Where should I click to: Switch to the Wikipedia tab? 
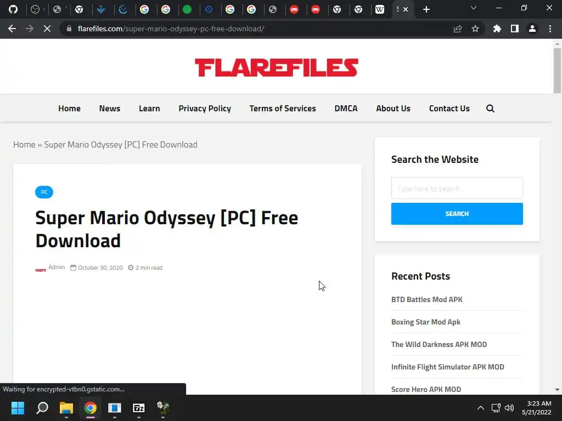coord(380,9)
